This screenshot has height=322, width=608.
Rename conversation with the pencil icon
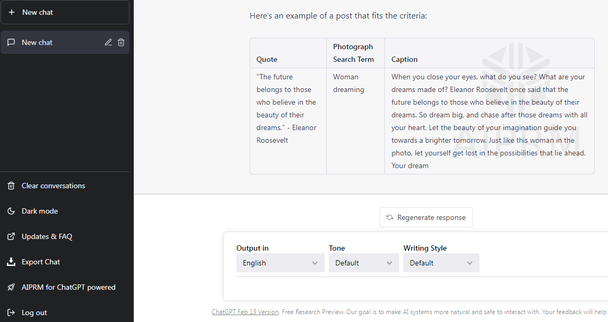point(108,42)
